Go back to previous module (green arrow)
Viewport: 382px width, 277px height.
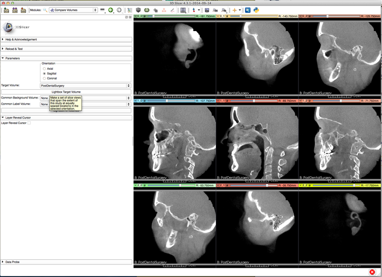(x=111, y=10)
